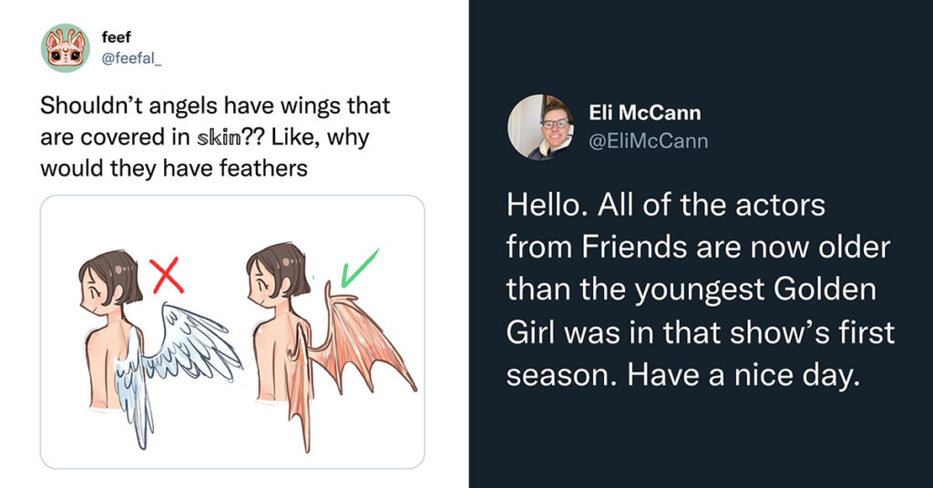Open the angel wings image attachment

pyautogui.click(x=232, y=331)
